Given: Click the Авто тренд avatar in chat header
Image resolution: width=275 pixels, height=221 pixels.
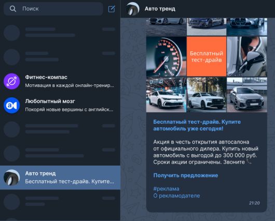Looking at the screenshot, I should click(133, 9).
